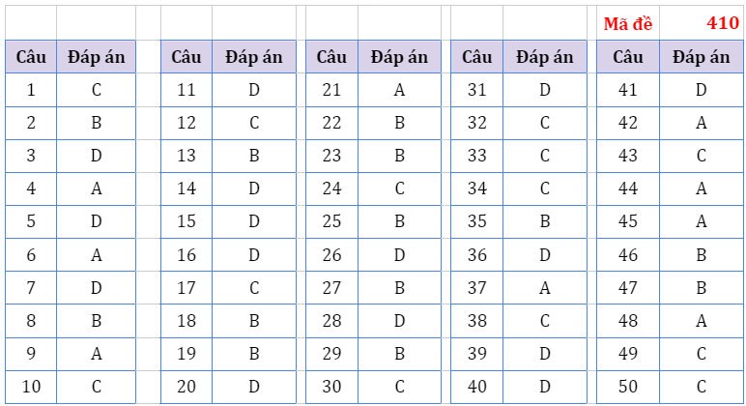Select the answer for question 41
Viewport: 746px width, 406px height.
click(702, 90)
